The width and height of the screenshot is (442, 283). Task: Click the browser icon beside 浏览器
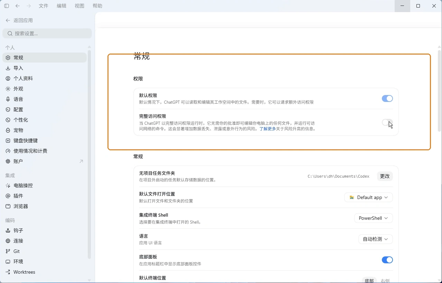click(x=8, y=206)
